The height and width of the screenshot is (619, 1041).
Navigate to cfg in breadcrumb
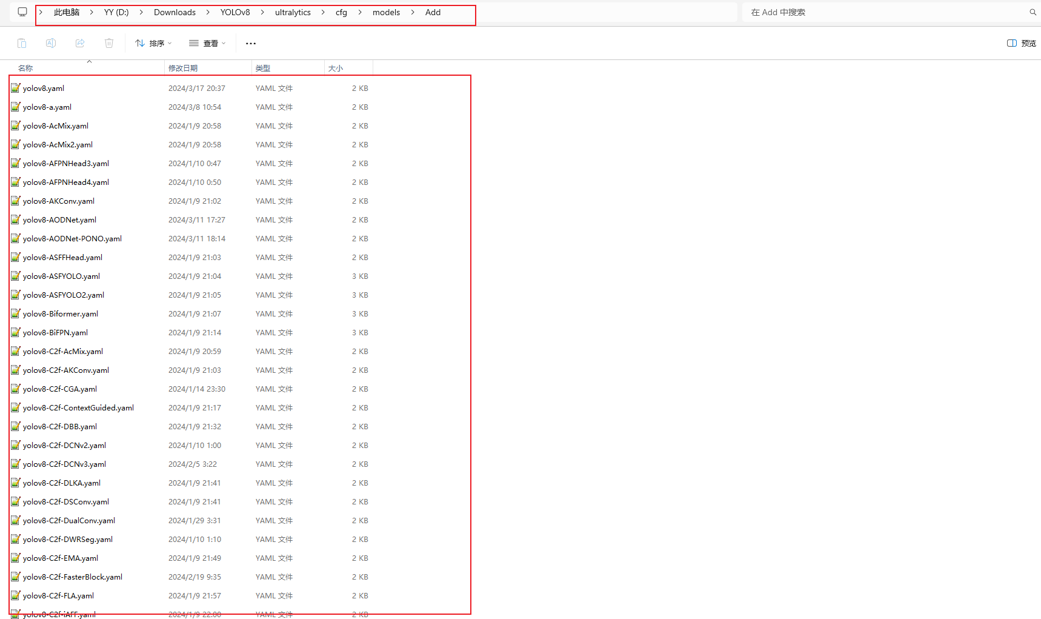342,12
